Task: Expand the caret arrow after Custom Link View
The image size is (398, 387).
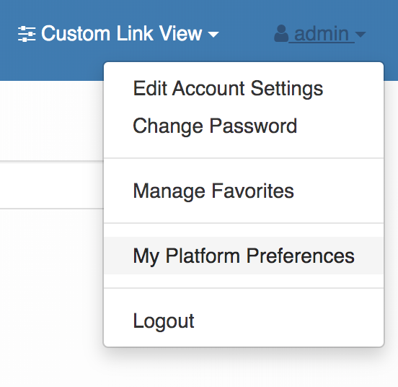Action: click(x=213, y=35)
